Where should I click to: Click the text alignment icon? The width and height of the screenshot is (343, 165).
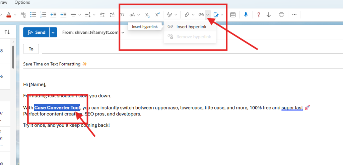73,15
